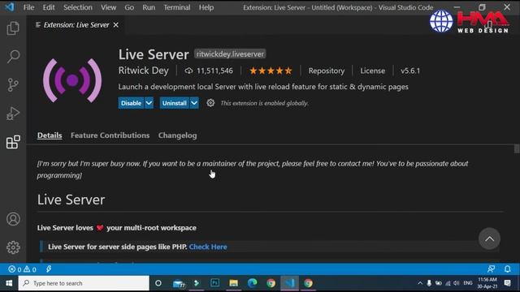Click the ENG language indicator
Viewport: 520px width, 292px height.
(468, 283)
